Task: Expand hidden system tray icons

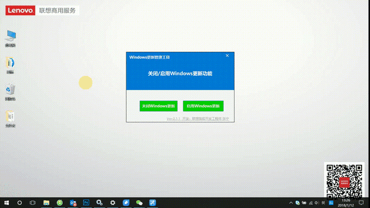Action: (x=291, y=203)
